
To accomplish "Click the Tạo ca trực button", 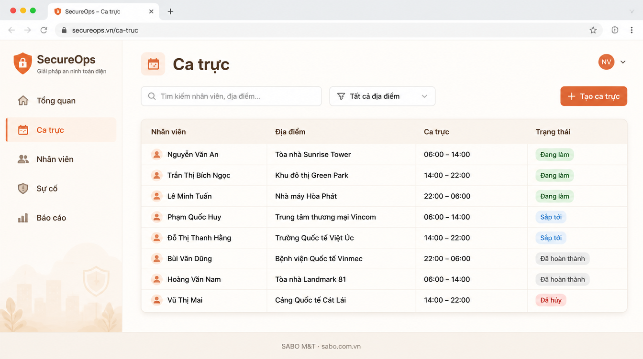I will (x=594, y=96).
